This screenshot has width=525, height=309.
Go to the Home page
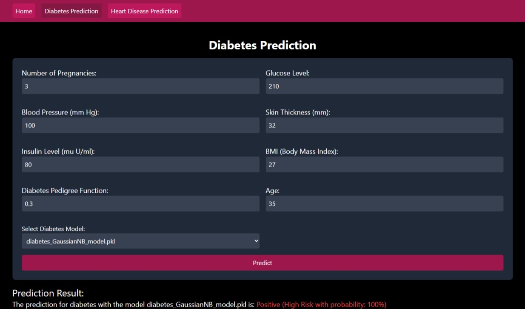[24, 11]
